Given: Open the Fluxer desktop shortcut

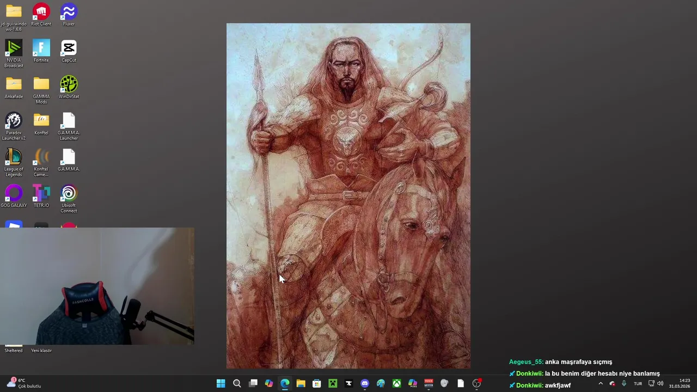Looking at the screenshot, I should tap(69, 15).
